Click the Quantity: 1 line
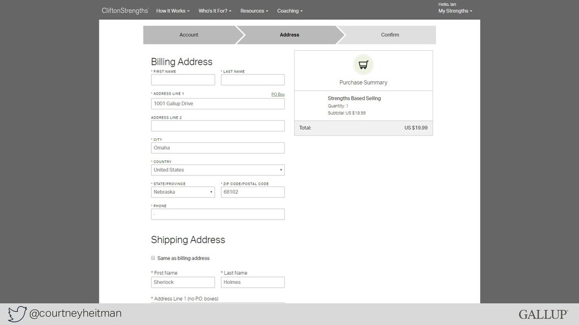Viewport: 579px width, 325px height. pos(338,106)
